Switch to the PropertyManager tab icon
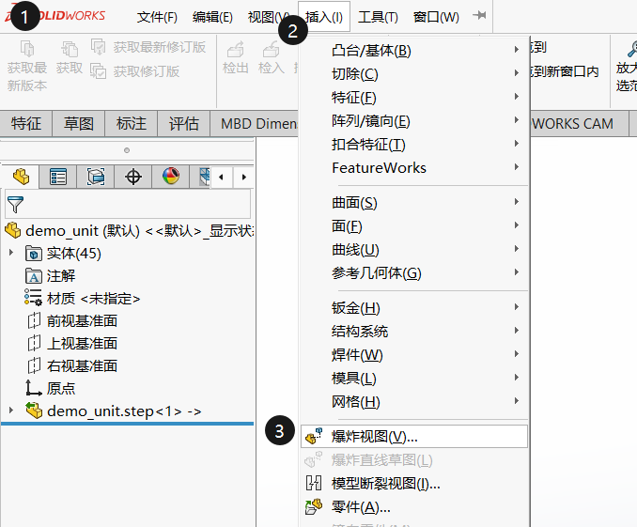Image resolution: width=637 pixels, height=527 pixels. coord(58,177)
